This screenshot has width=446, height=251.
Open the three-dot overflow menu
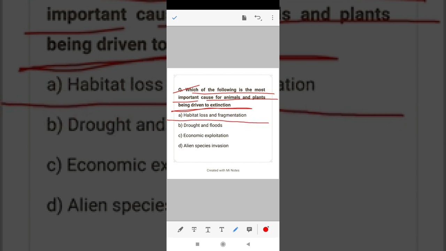(272, 18)
